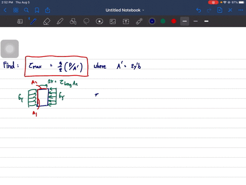The width and height of the screenshot is (246, 185).
Task: Tap the stress block sketch rectangle
Action: 43,97
